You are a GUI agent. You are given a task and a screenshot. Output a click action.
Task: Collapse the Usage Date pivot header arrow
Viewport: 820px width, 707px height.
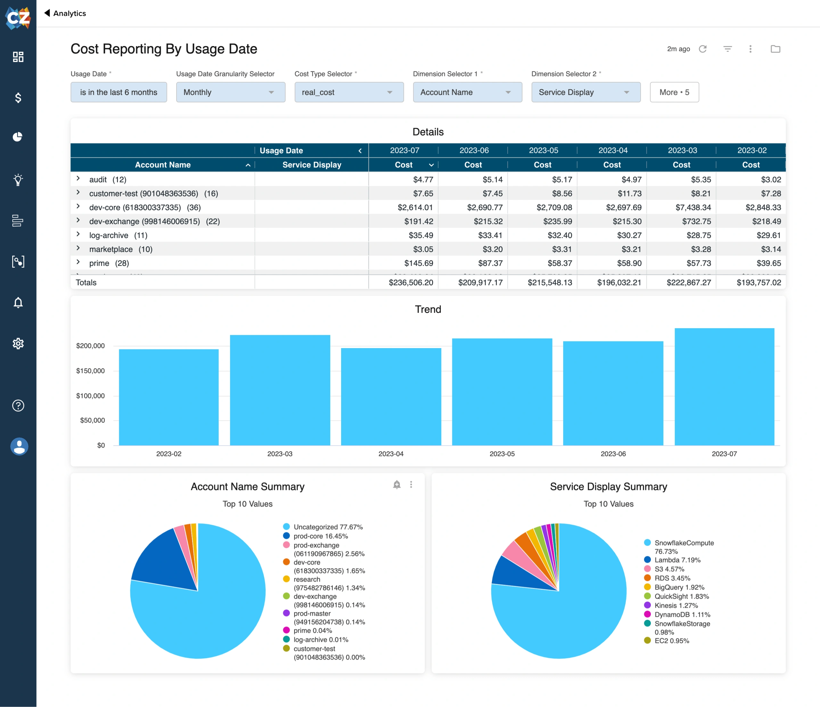pos(360,151)
